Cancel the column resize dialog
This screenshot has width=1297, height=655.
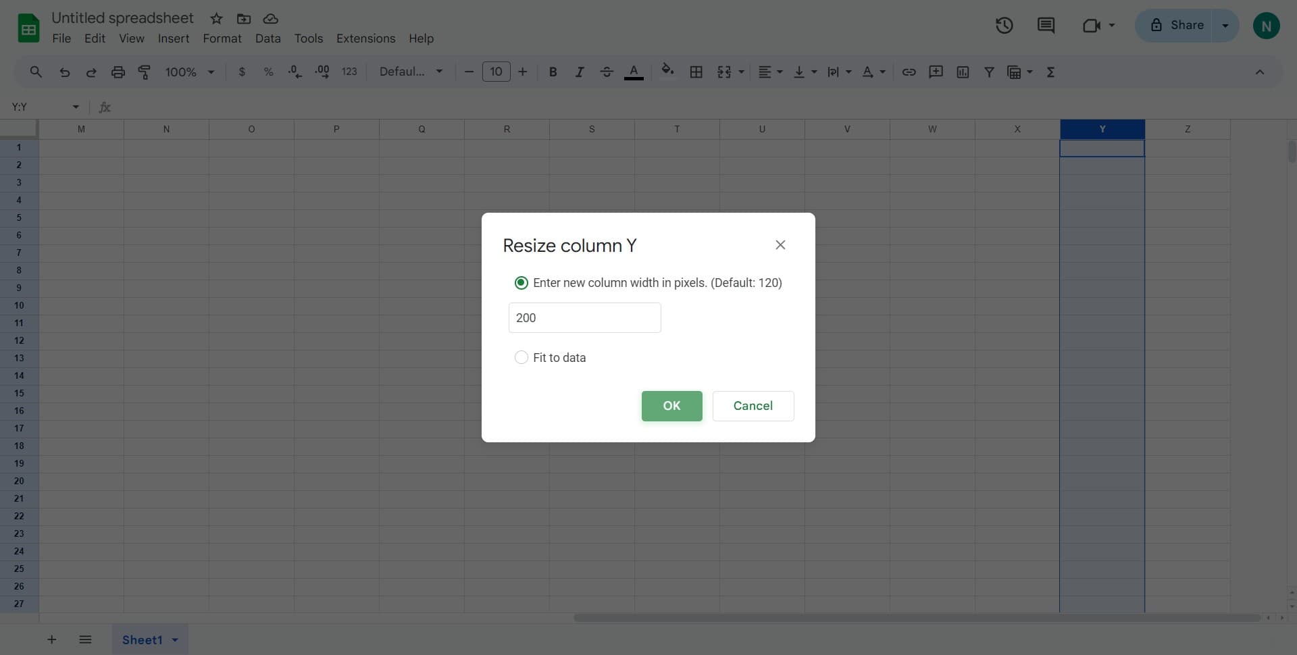tap(753, 406)
